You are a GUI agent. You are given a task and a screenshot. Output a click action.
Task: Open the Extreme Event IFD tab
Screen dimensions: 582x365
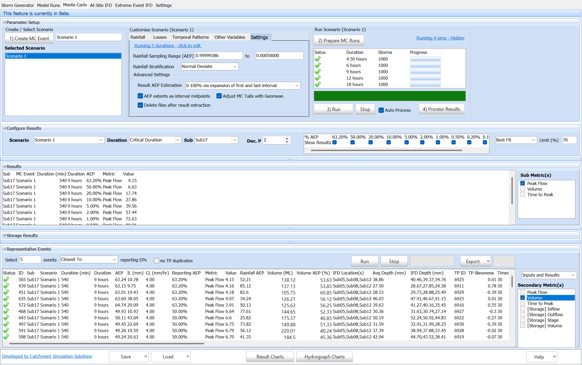(x=134, y=5)
